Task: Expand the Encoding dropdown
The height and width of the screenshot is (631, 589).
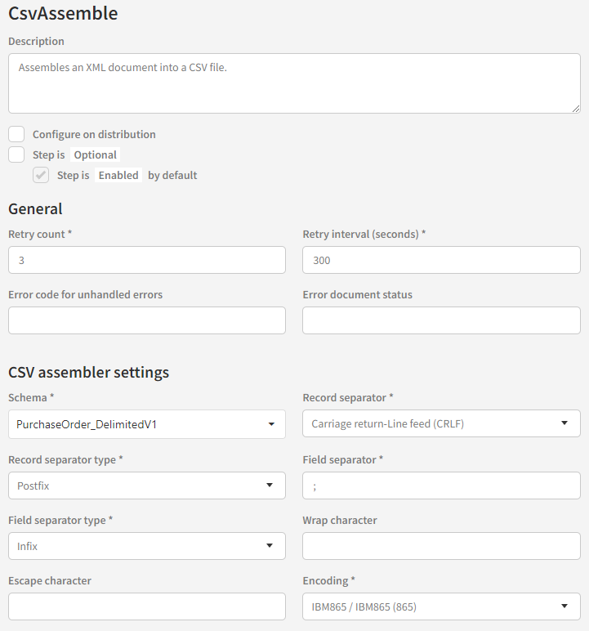Action: 441,606
